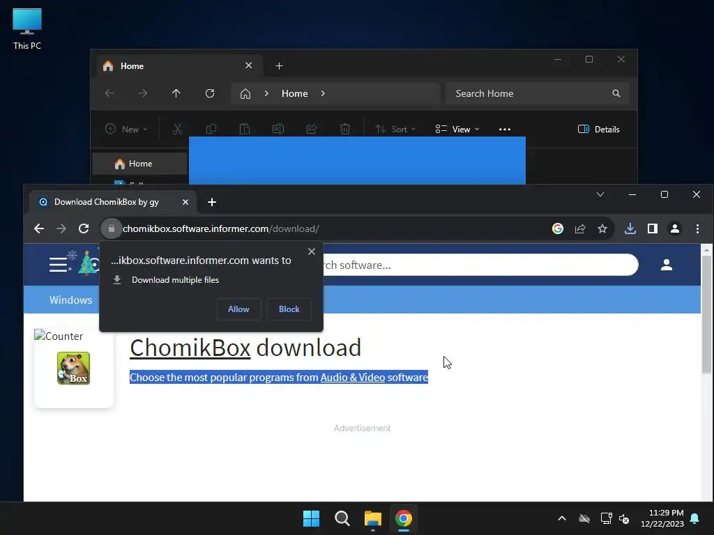Reload the Chrome page
Image resolution: width=714 pixels, height=535 pixels.
tap(84, 228)
